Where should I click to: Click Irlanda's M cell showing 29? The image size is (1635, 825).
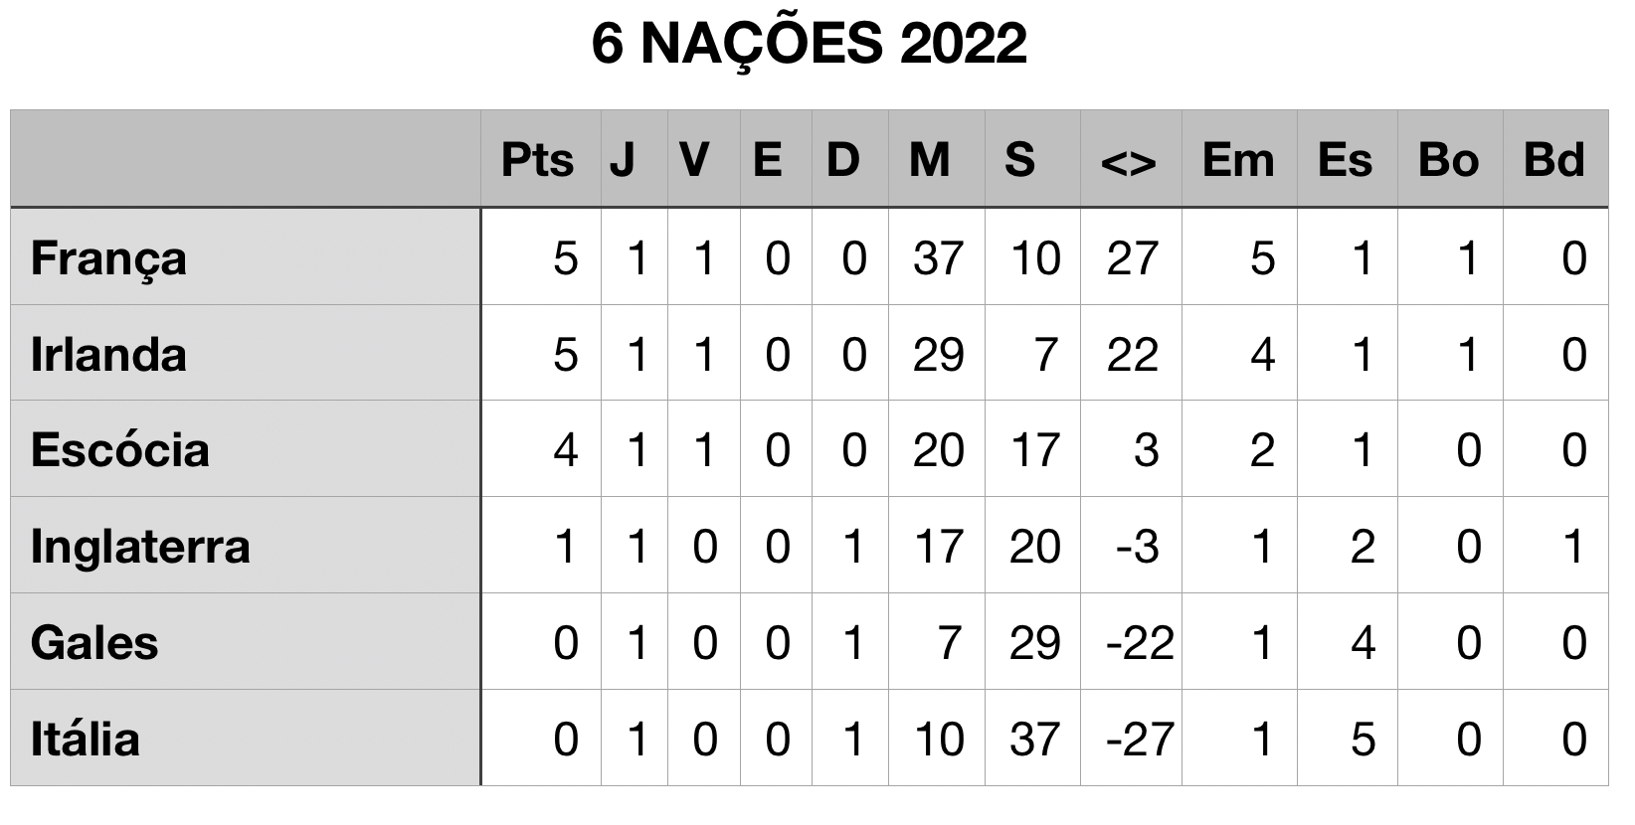click(x=937, y=353)
